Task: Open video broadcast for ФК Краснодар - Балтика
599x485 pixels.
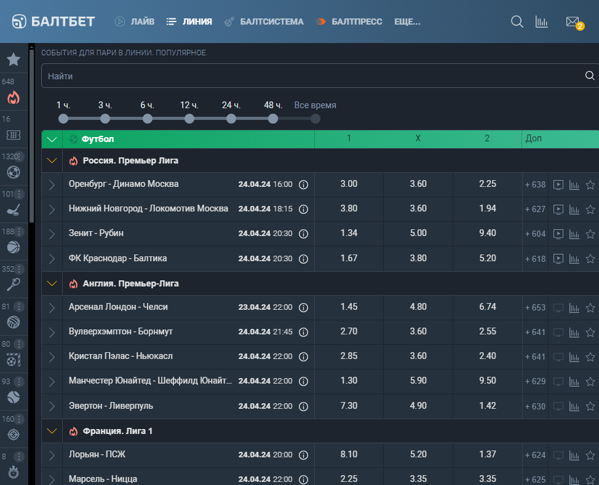Action: point(558,259)
